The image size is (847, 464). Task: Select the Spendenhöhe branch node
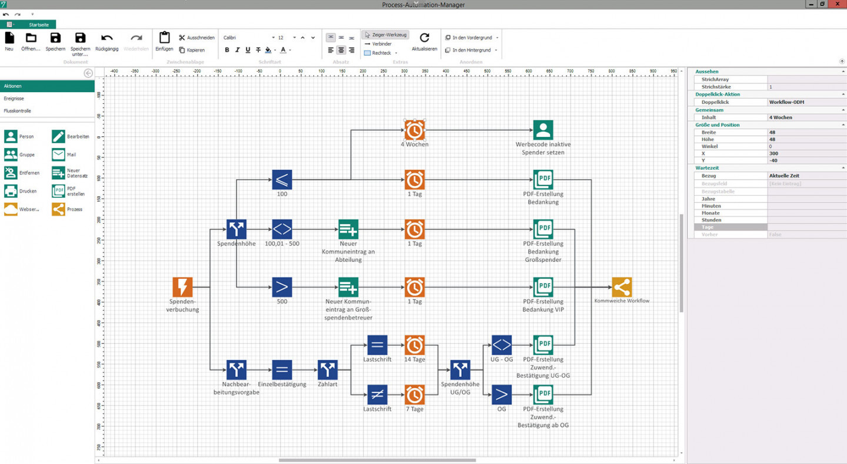(x=236, y=229)
